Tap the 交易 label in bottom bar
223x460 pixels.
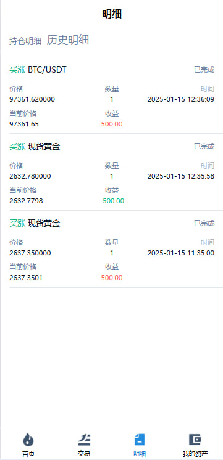coord(84,454)
